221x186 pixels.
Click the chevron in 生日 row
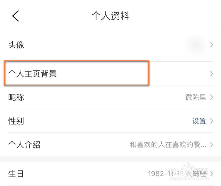coord(212,174)
